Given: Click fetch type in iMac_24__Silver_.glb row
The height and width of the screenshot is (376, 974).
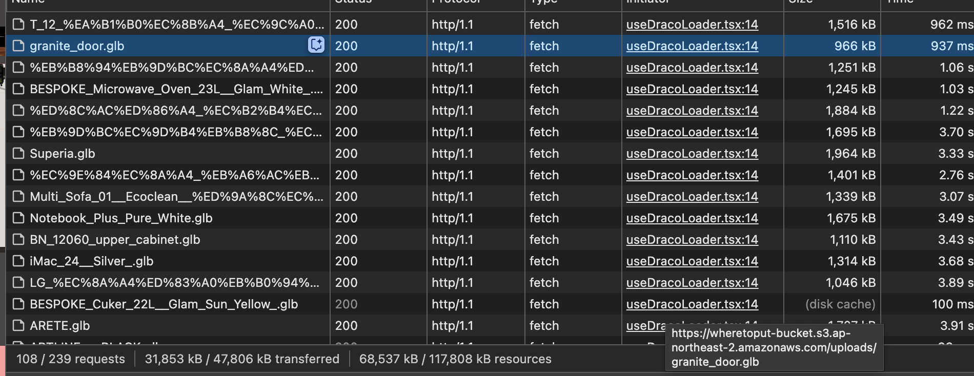Looking at the screenshot, I should coord(544,261).
